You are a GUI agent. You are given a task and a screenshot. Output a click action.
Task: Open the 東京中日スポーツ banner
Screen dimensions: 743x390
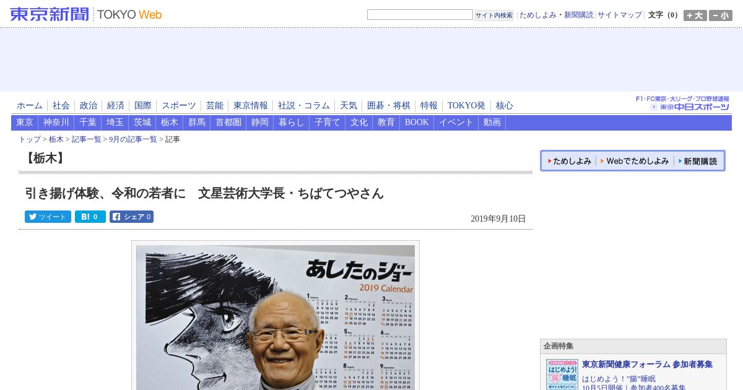682,103
